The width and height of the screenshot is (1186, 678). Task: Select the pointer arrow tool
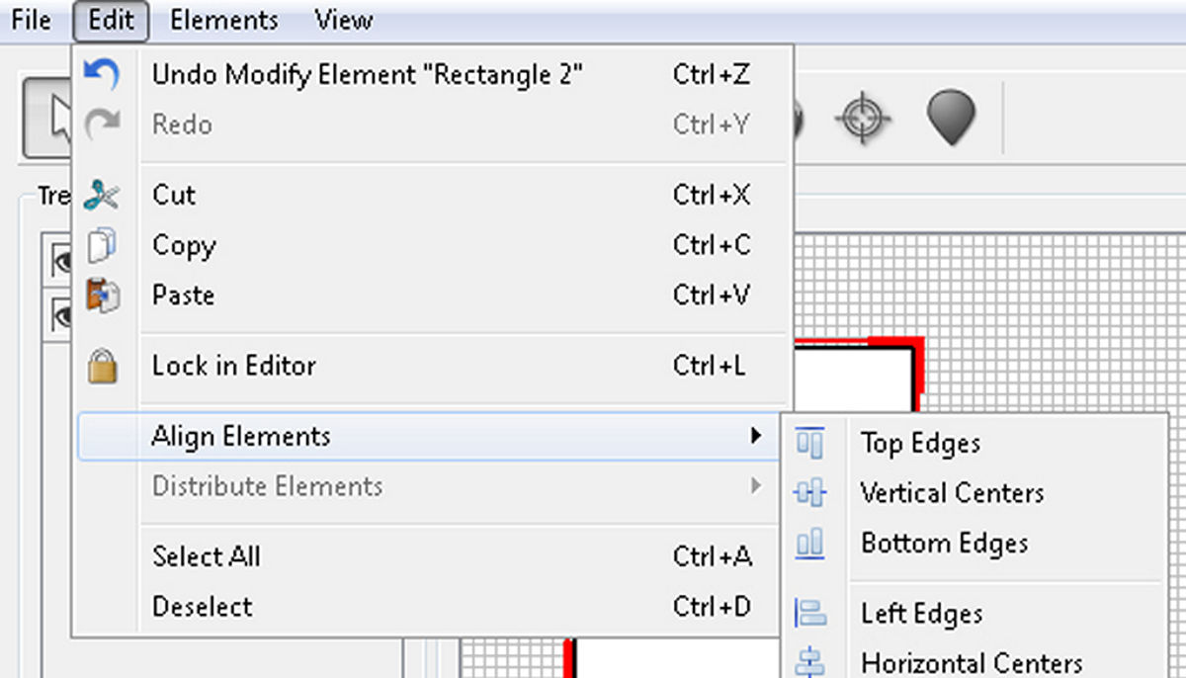[x=51, y=119]
